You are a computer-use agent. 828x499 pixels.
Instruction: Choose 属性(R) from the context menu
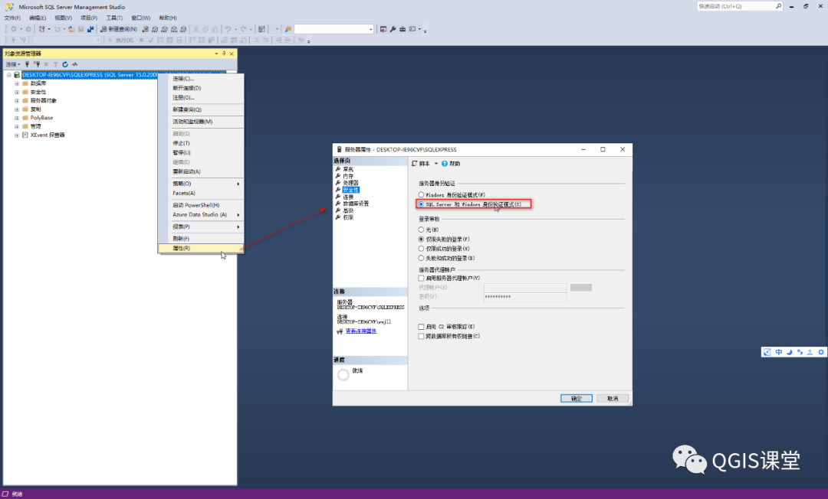201,248
